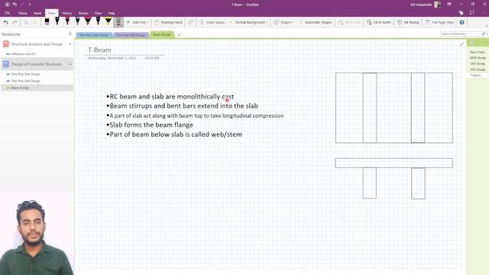
Task: Open Structural Analysis and Design notebook
Action: (x=37, y=44)
